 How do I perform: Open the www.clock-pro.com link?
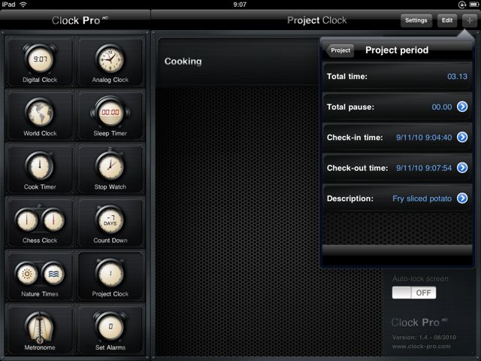(421, 346)
